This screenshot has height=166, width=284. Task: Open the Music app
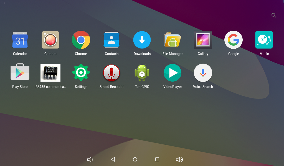coord(264,40)
